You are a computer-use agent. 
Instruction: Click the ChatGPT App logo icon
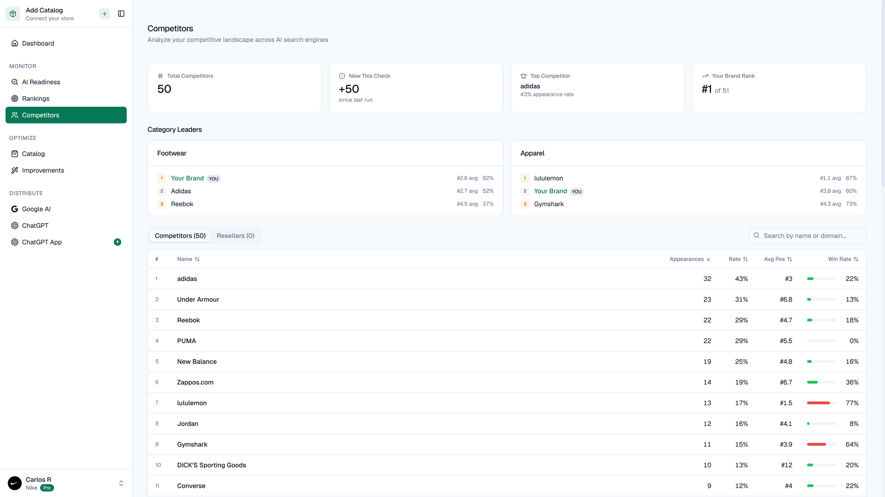pos(15,242)
